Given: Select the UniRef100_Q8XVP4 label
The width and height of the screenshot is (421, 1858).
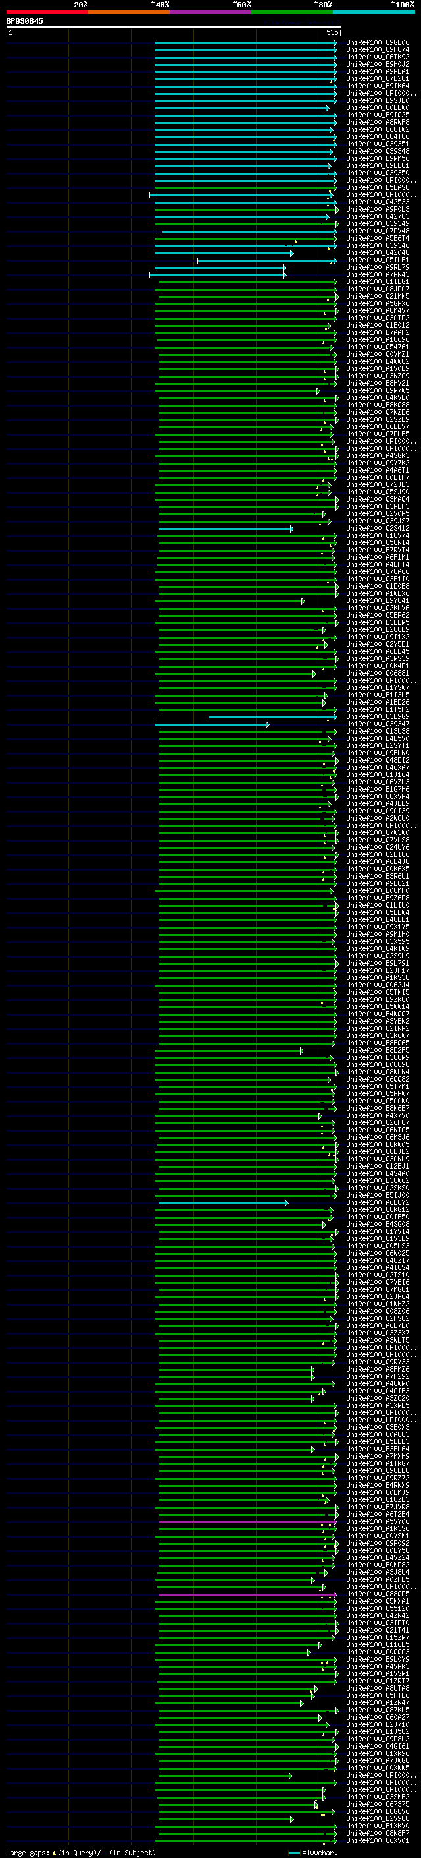Looking at the screenshot, I should pos(377,796).
